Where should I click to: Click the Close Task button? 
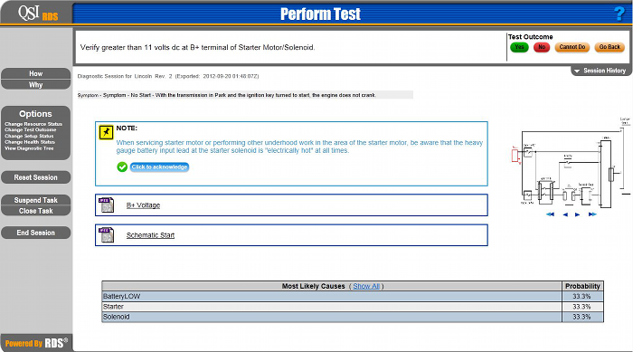pos(35,211)
